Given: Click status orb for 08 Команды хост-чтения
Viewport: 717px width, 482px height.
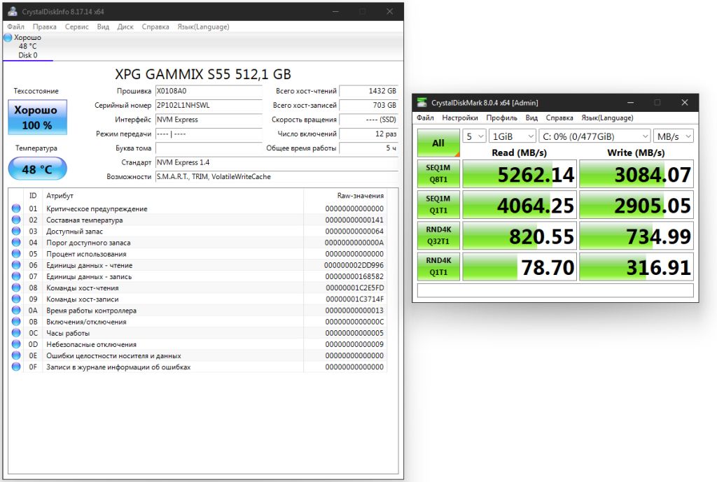Looking at the screenshot, I should (16, 288).
